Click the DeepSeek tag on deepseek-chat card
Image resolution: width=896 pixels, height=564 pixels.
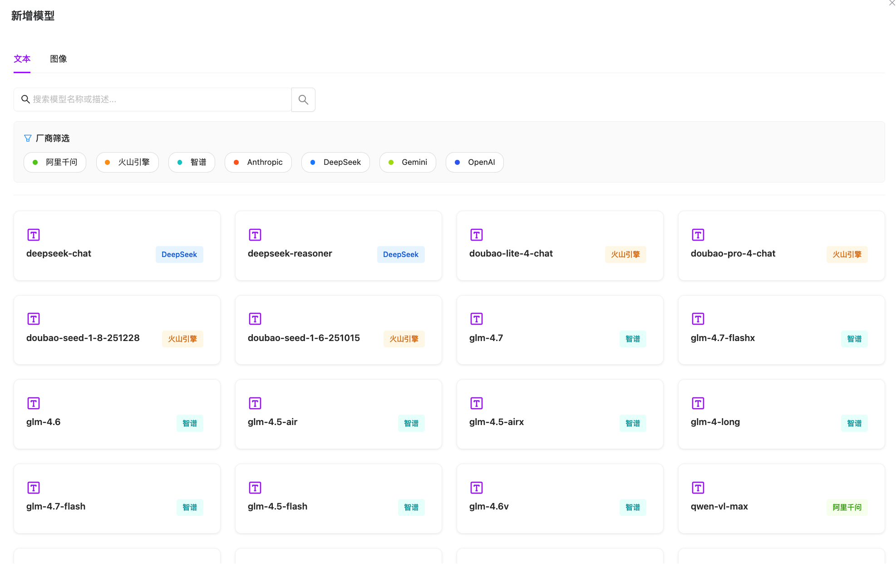(x=179, y=254)
